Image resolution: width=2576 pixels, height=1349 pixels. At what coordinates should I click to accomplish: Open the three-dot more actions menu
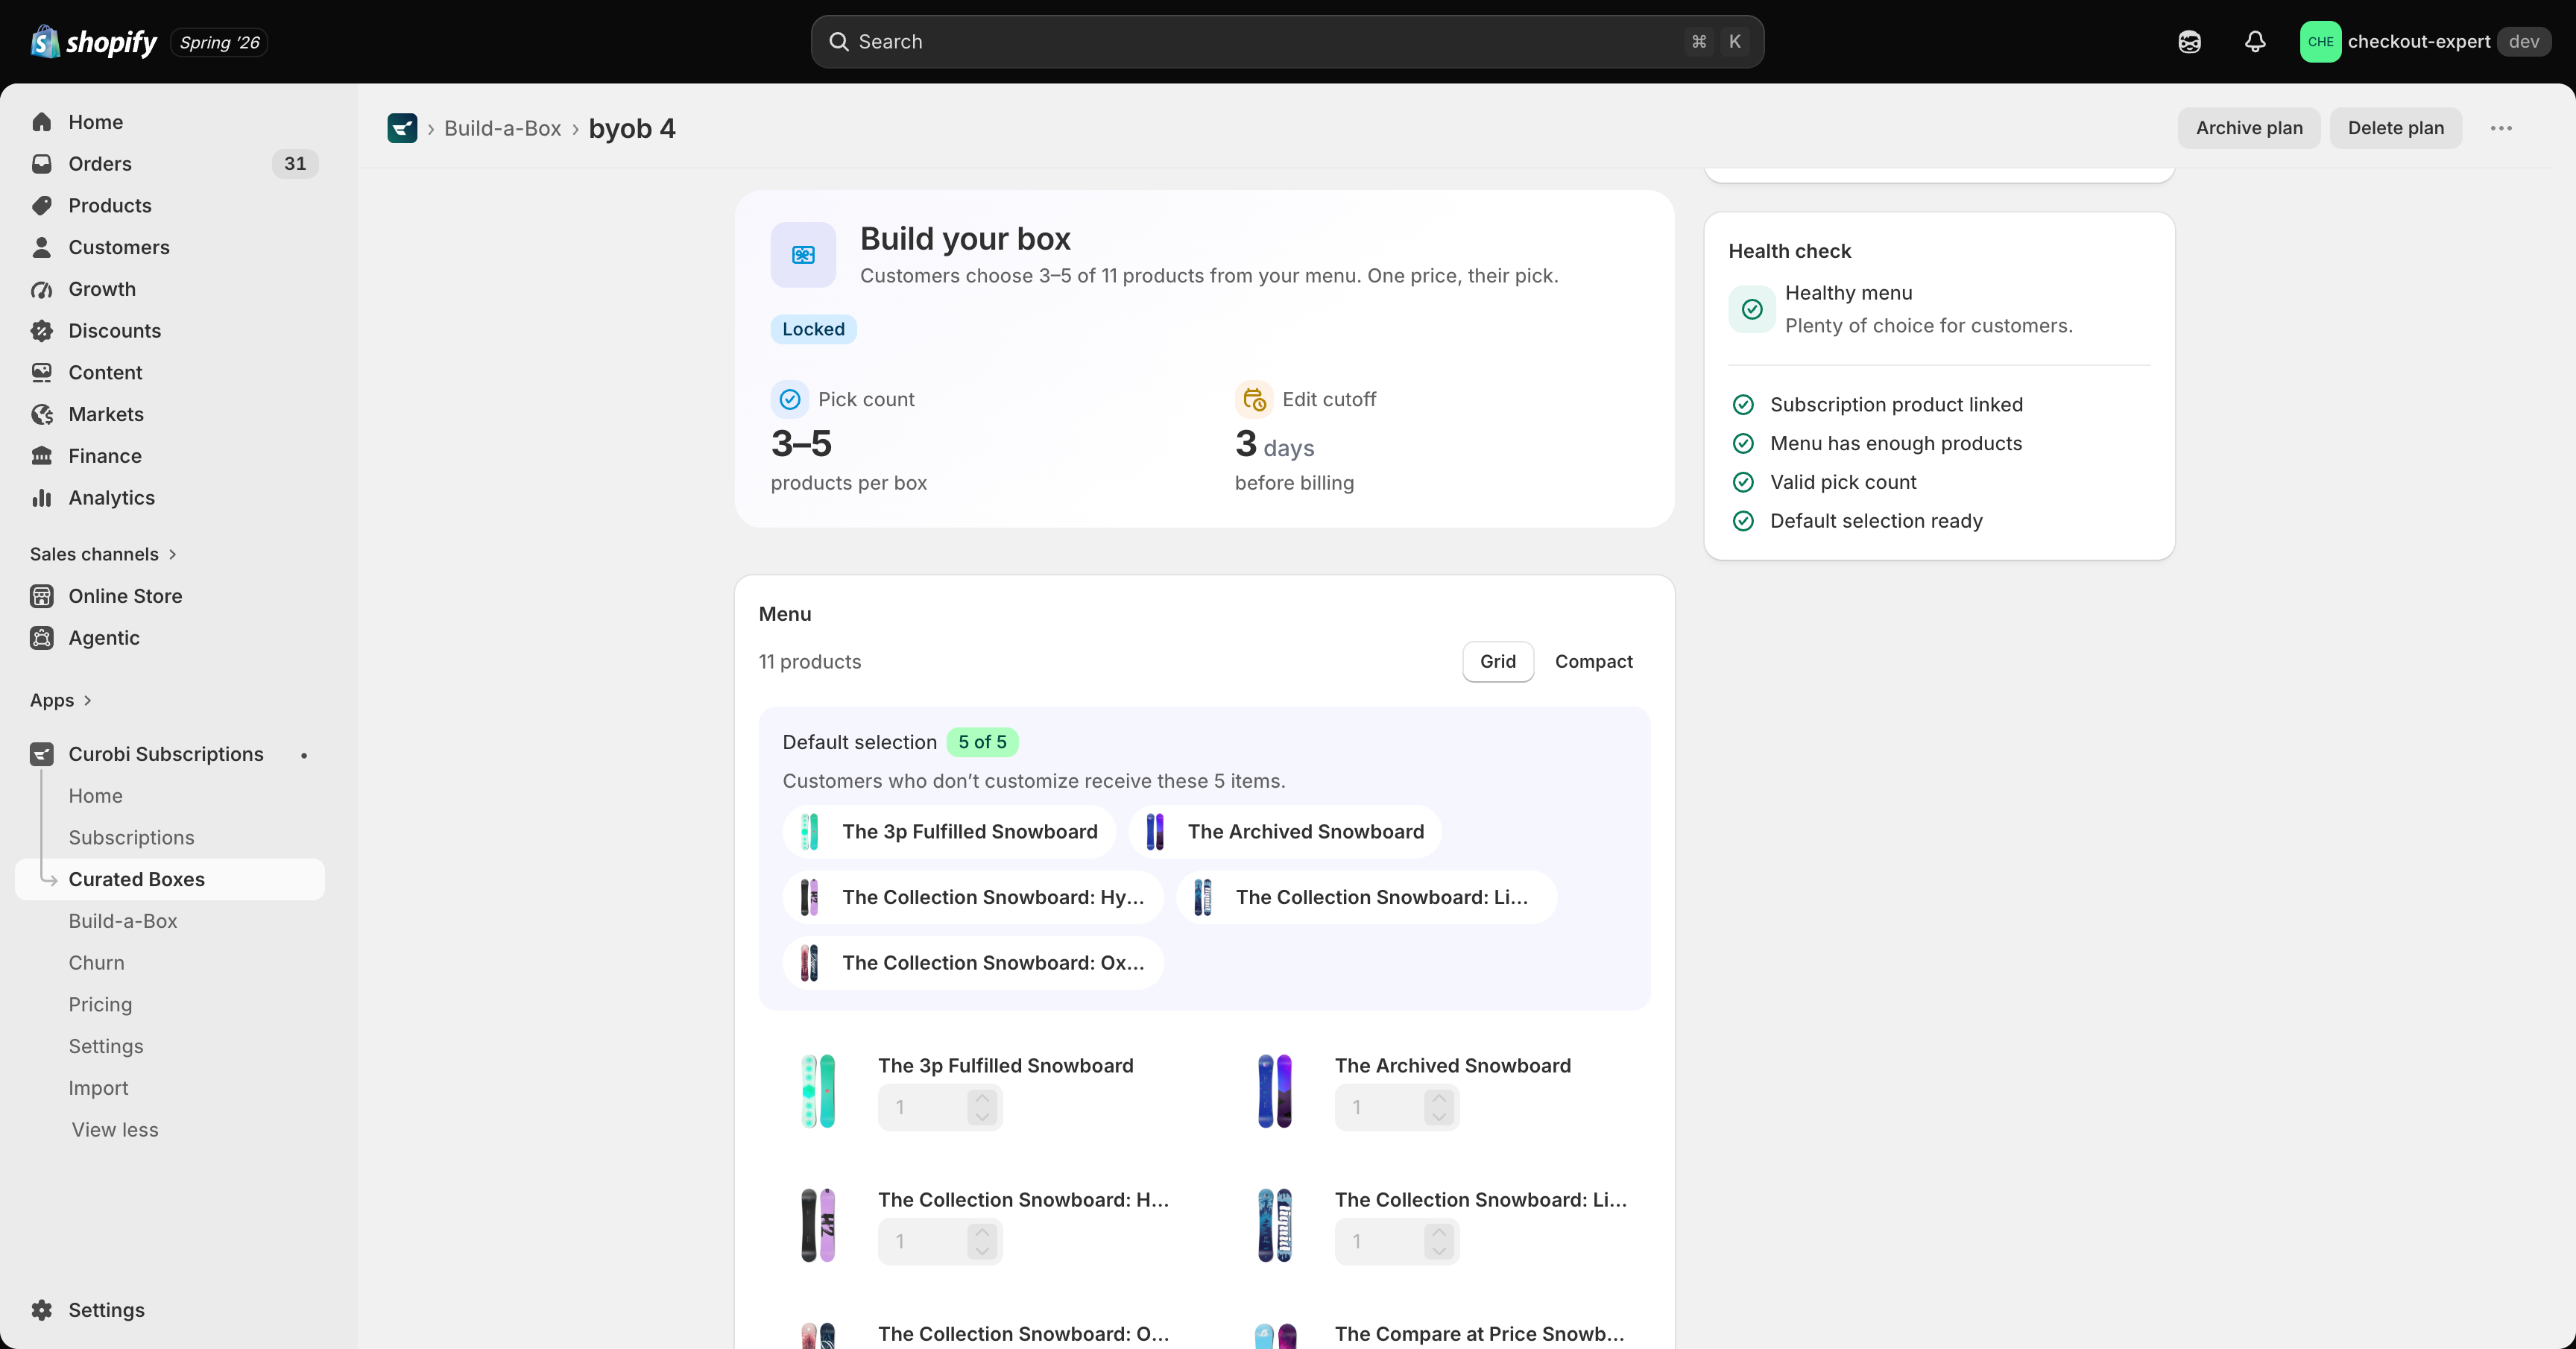click(2501, 128)
